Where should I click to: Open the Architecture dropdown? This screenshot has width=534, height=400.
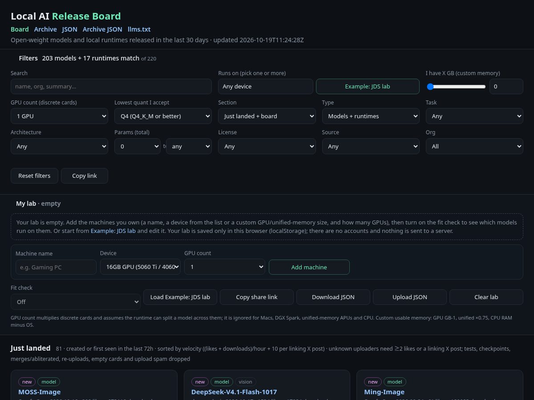point(59,146)
